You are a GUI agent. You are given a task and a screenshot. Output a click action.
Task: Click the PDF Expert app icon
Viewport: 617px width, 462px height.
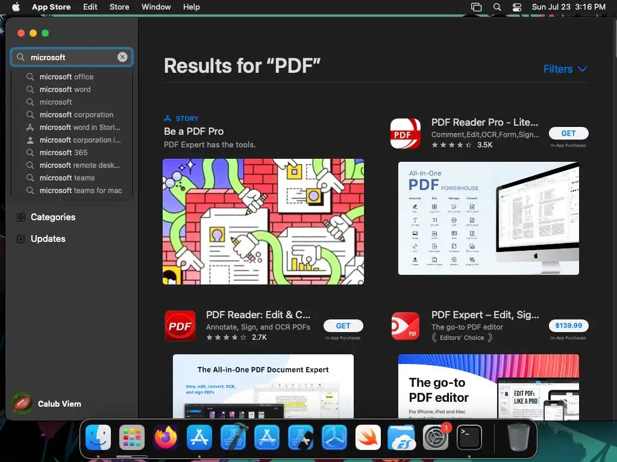coord(406,325)
